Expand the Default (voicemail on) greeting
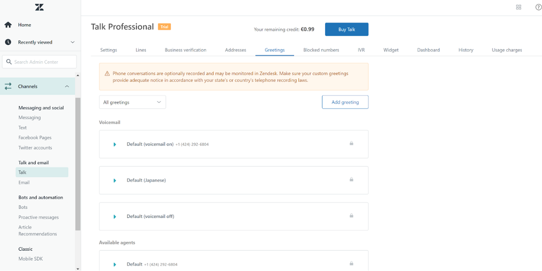The height and width of the screenshot is (271, 542). coord(115,145)
